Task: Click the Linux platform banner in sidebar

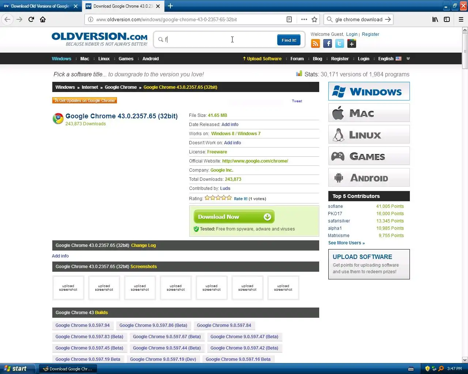Action: [x=369, y=134]
